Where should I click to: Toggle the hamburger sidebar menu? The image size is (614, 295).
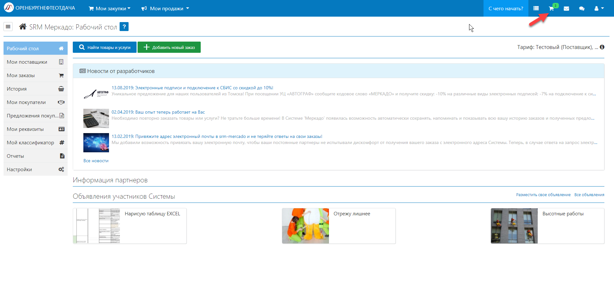[8, 27]
